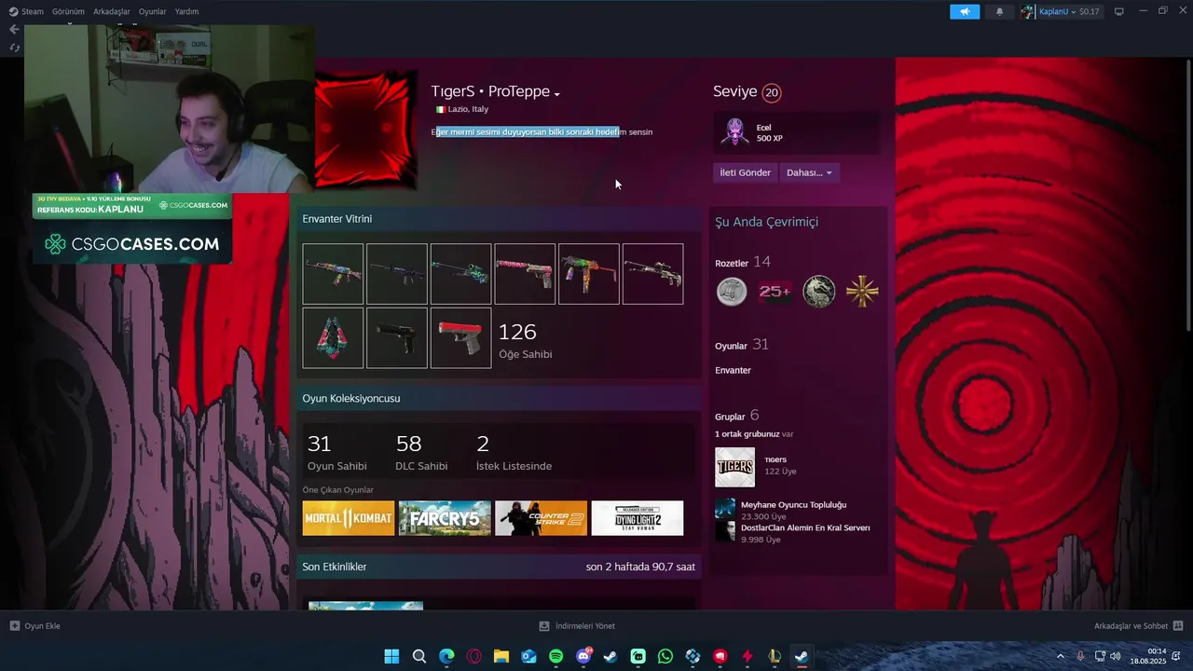This screenshot has width=1193, height=671.
Task: Open the black pistol item in showcase
Action: (397, 338)
